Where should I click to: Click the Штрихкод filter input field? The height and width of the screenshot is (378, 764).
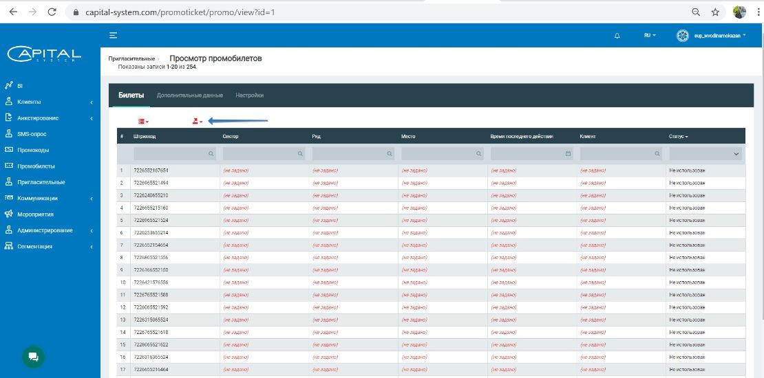tap(171, 154)
